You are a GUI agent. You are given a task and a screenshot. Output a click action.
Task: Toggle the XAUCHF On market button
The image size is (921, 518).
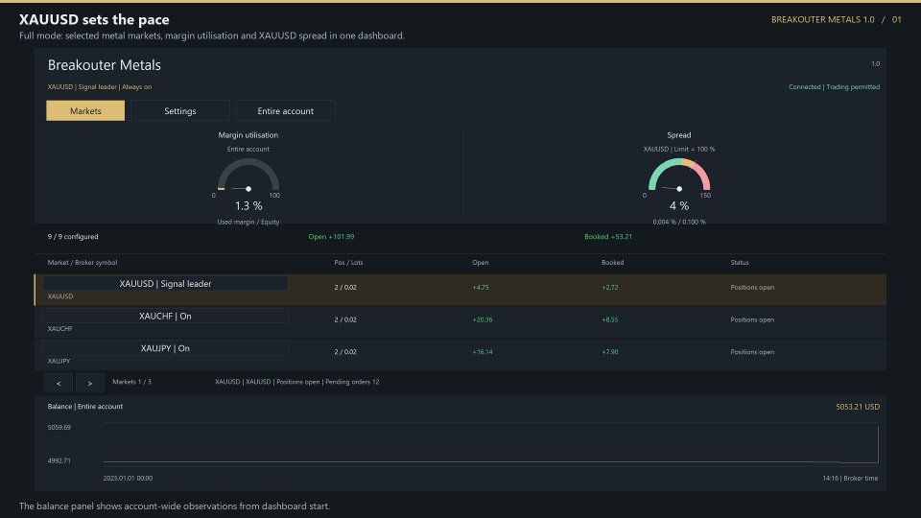pos(165,316)
